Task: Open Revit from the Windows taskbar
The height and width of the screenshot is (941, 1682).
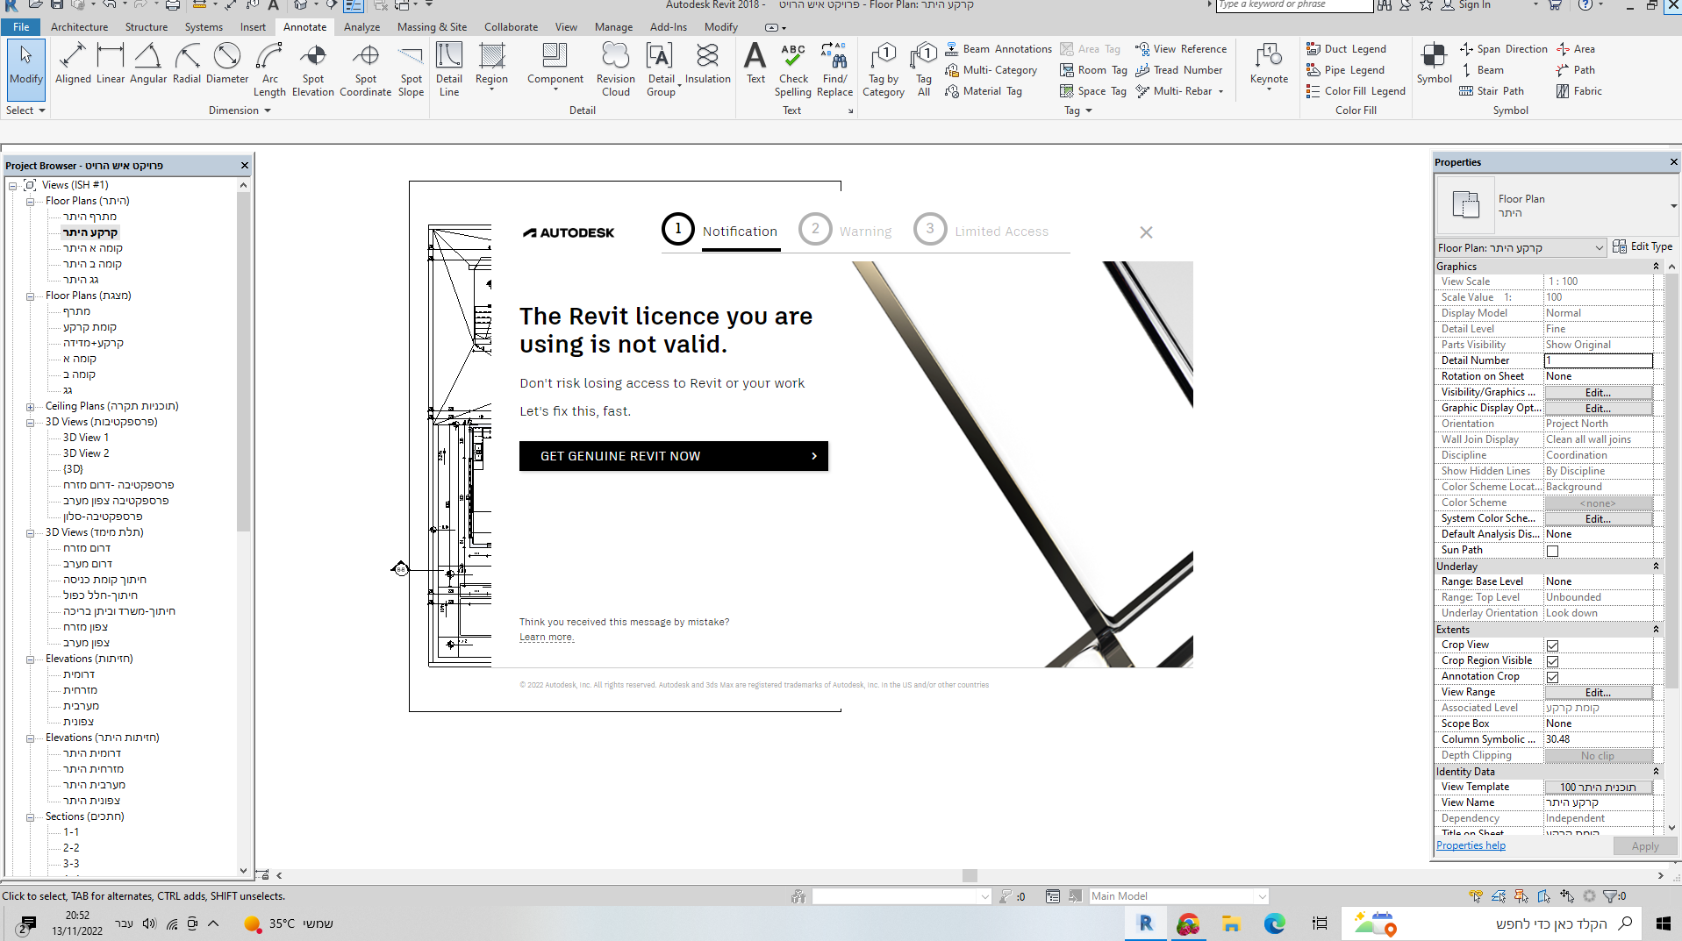Action: [x=1146, y=923]
